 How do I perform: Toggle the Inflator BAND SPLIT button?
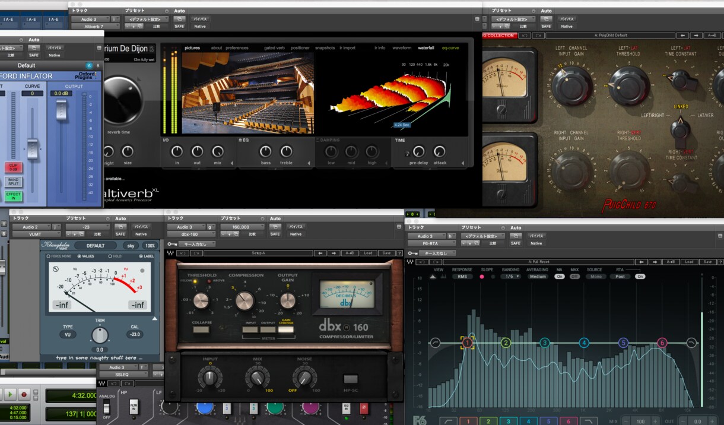click(13, 182)
